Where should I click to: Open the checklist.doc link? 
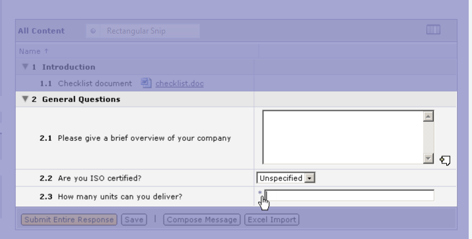[180, 84]
